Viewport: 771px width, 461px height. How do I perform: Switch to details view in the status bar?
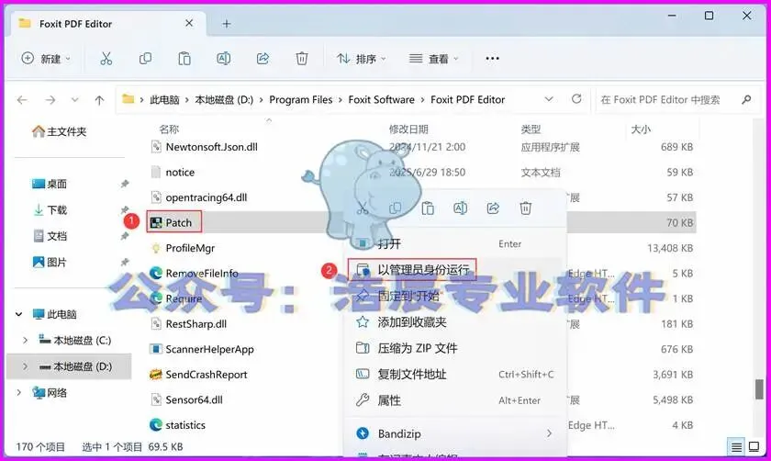click(736, 446)
